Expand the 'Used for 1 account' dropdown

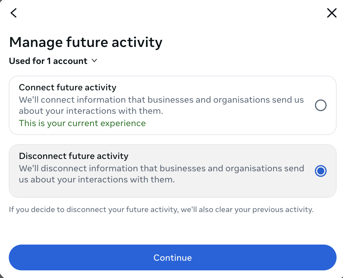(53, 61)
